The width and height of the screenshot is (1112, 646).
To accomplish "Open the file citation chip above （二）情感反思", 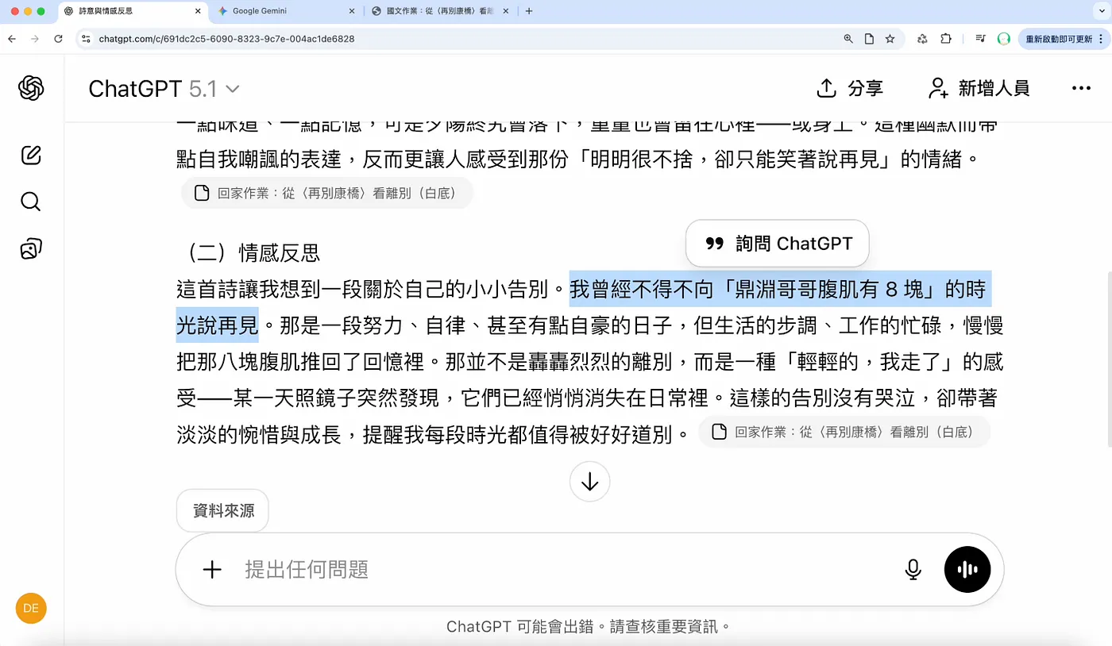I will pyautogui.click(x=326, y=193).
